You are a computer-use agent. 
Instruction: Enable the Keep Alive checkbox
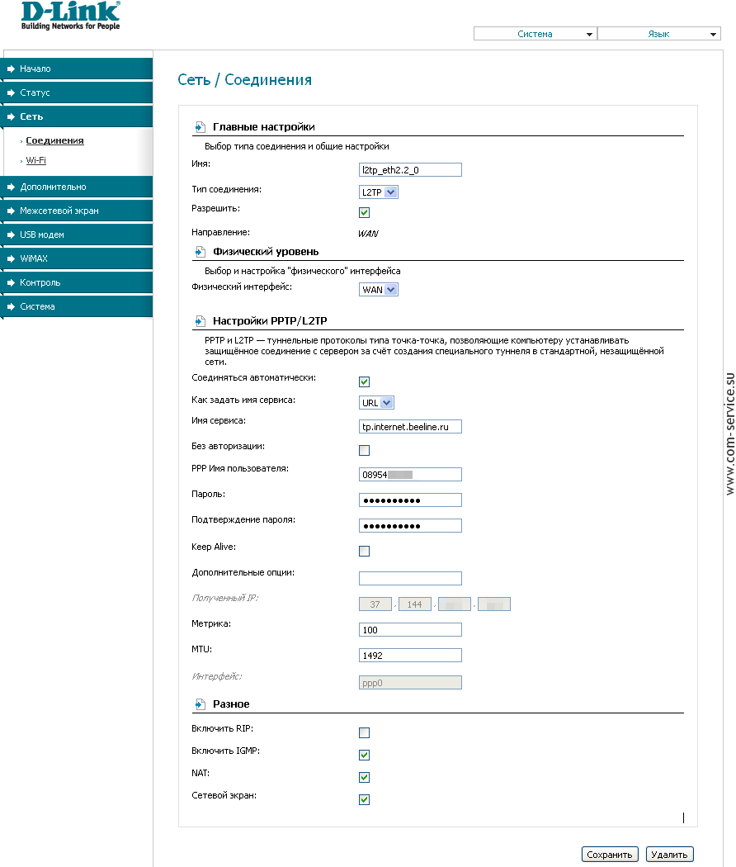pos(364,551)
